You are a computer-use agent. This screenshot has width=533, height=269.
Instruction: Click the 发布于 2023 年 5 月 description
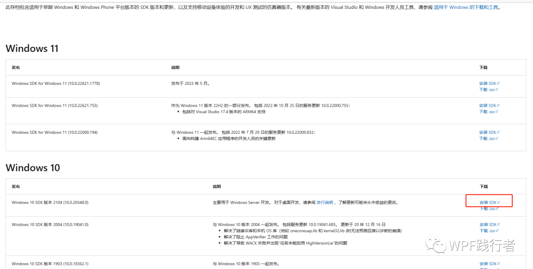tap(190, 83)
